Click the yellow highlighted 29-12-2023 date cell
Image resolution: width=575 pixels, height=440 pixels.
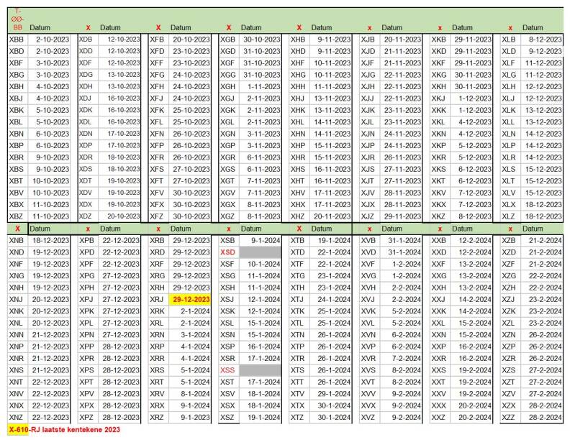190,300
